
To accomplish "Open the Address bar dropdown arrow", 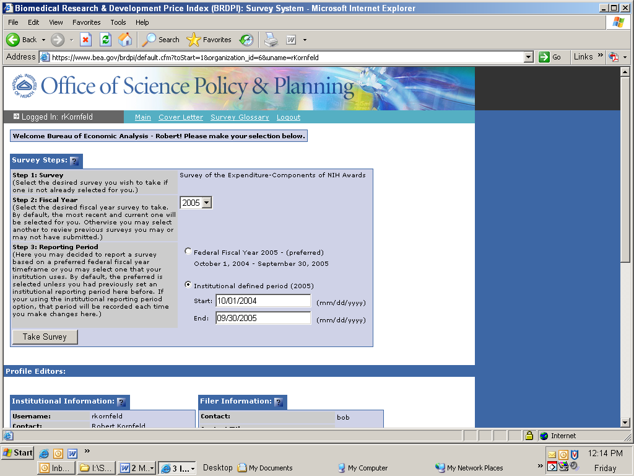I will tap(529, 57).
